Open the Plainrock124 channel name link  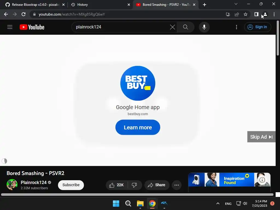coord(34,182)
